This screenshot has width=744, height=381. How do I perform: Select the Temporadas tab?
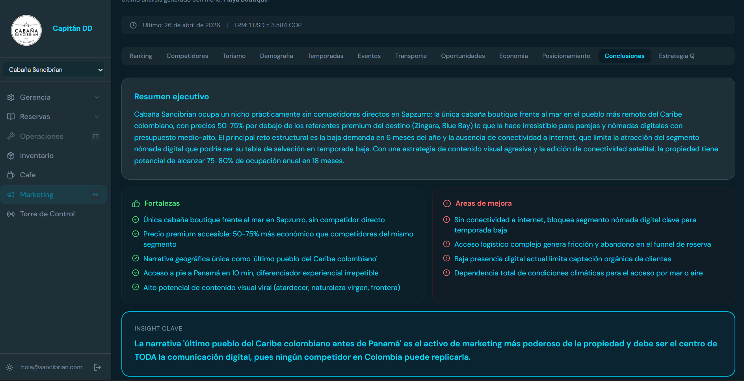(x=325, y=56)
